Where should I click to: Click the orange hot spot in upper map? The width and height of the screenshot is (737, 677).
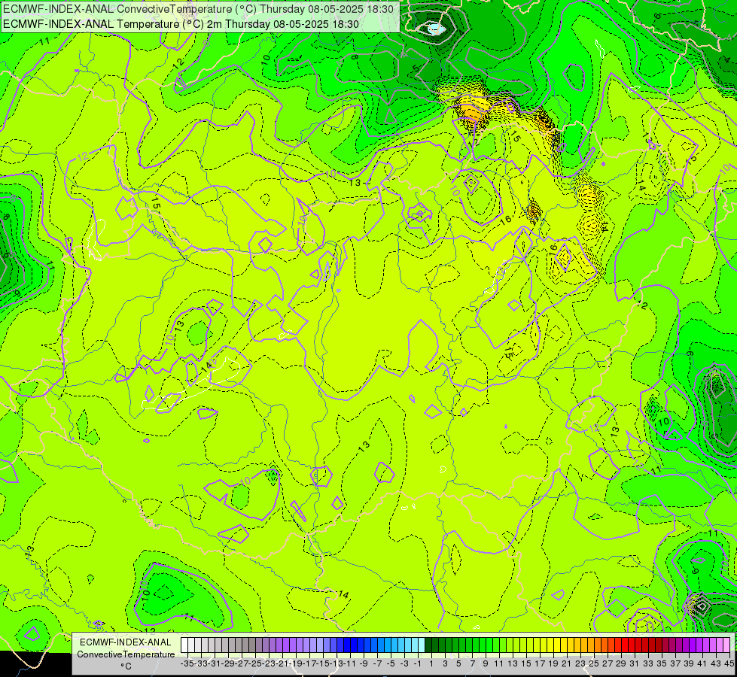tap(471, 112)
